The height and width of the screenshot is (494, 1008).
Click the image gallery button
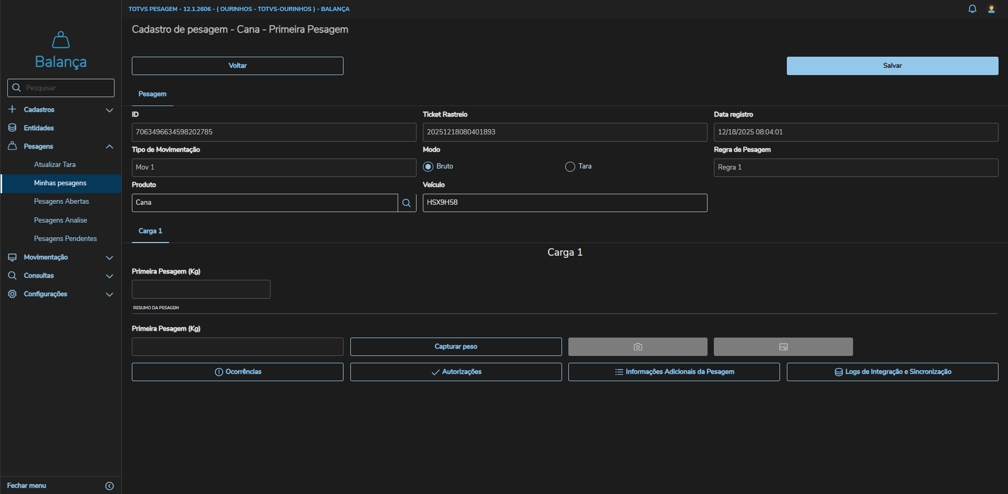[783, 346]
